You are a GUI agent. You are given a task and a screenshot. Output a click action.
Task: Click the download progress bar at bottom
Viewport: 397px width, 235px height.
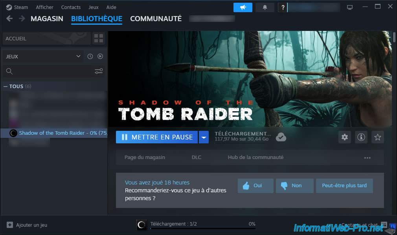[x=203, y=228]
